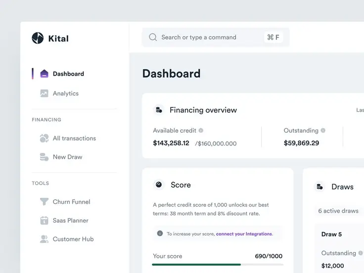This screenshot has width=364, height=273.
Task: Open the Saas Planner tool
Action: (64, 220)
